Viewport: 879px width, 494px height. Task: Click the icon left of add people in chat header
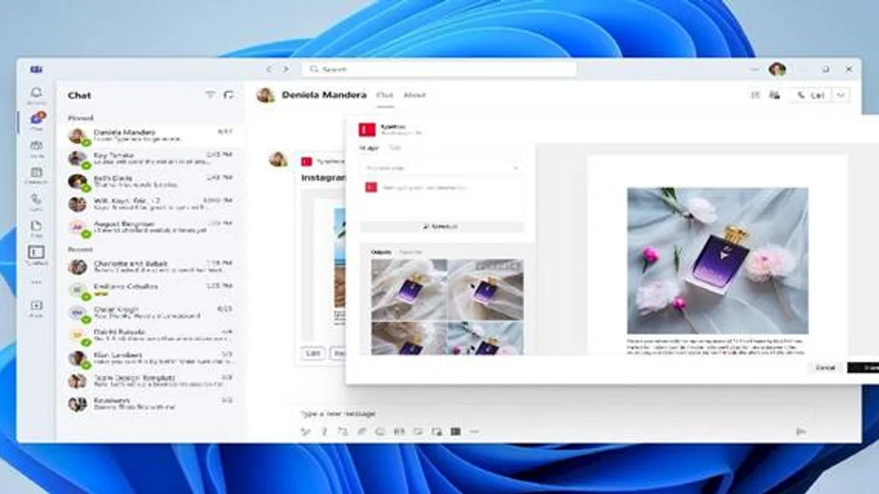pos(755,95)
